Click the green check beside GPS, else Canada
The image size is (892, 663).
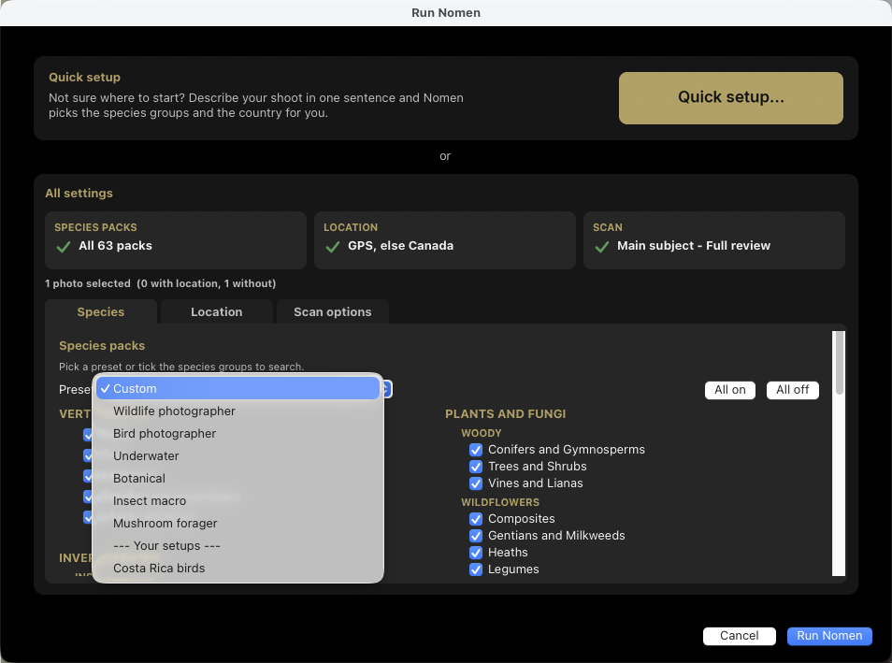(333, 247)
